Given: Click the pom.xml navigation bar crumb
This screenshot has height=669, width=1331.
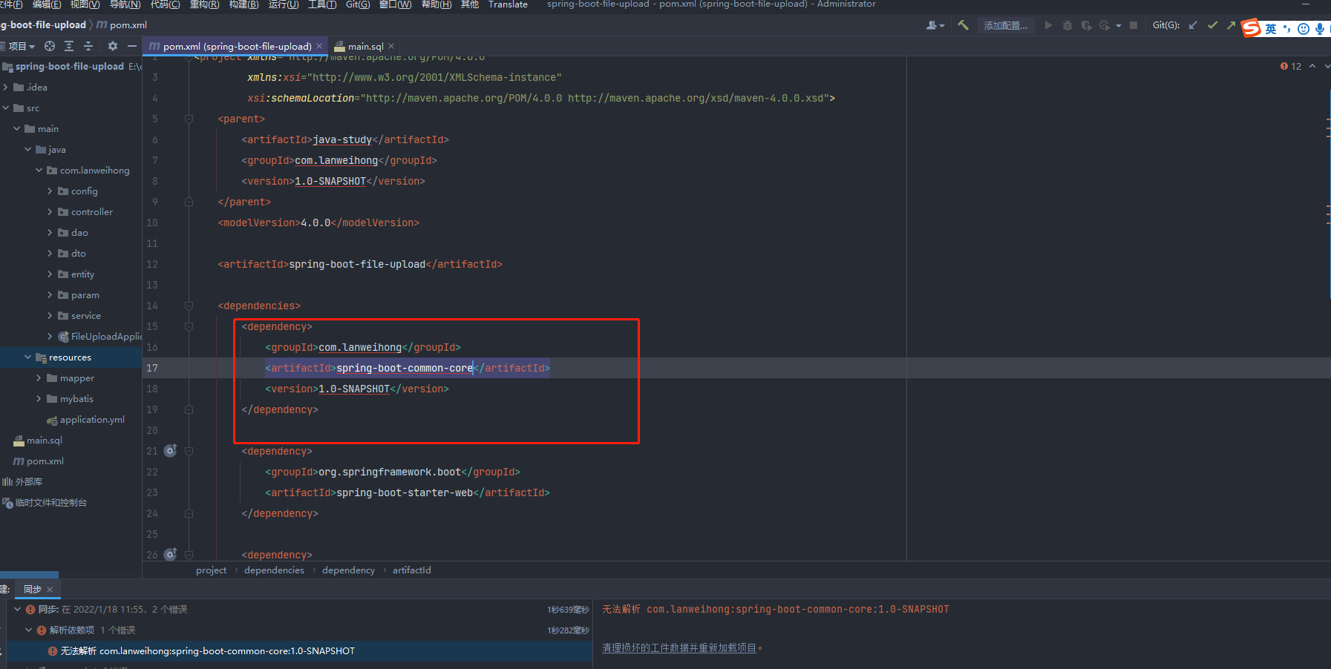Looking at the screenshot, I should point(122,24).
